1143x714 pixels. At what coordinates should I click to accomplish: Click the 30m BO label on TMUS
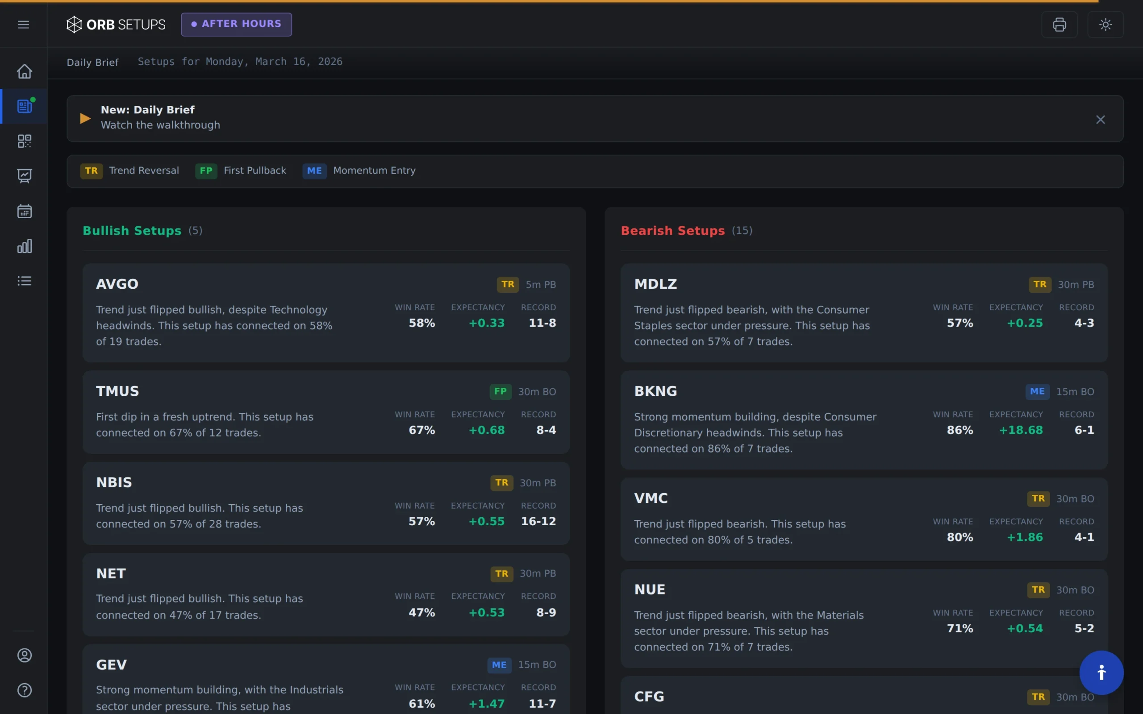[537, 392]
